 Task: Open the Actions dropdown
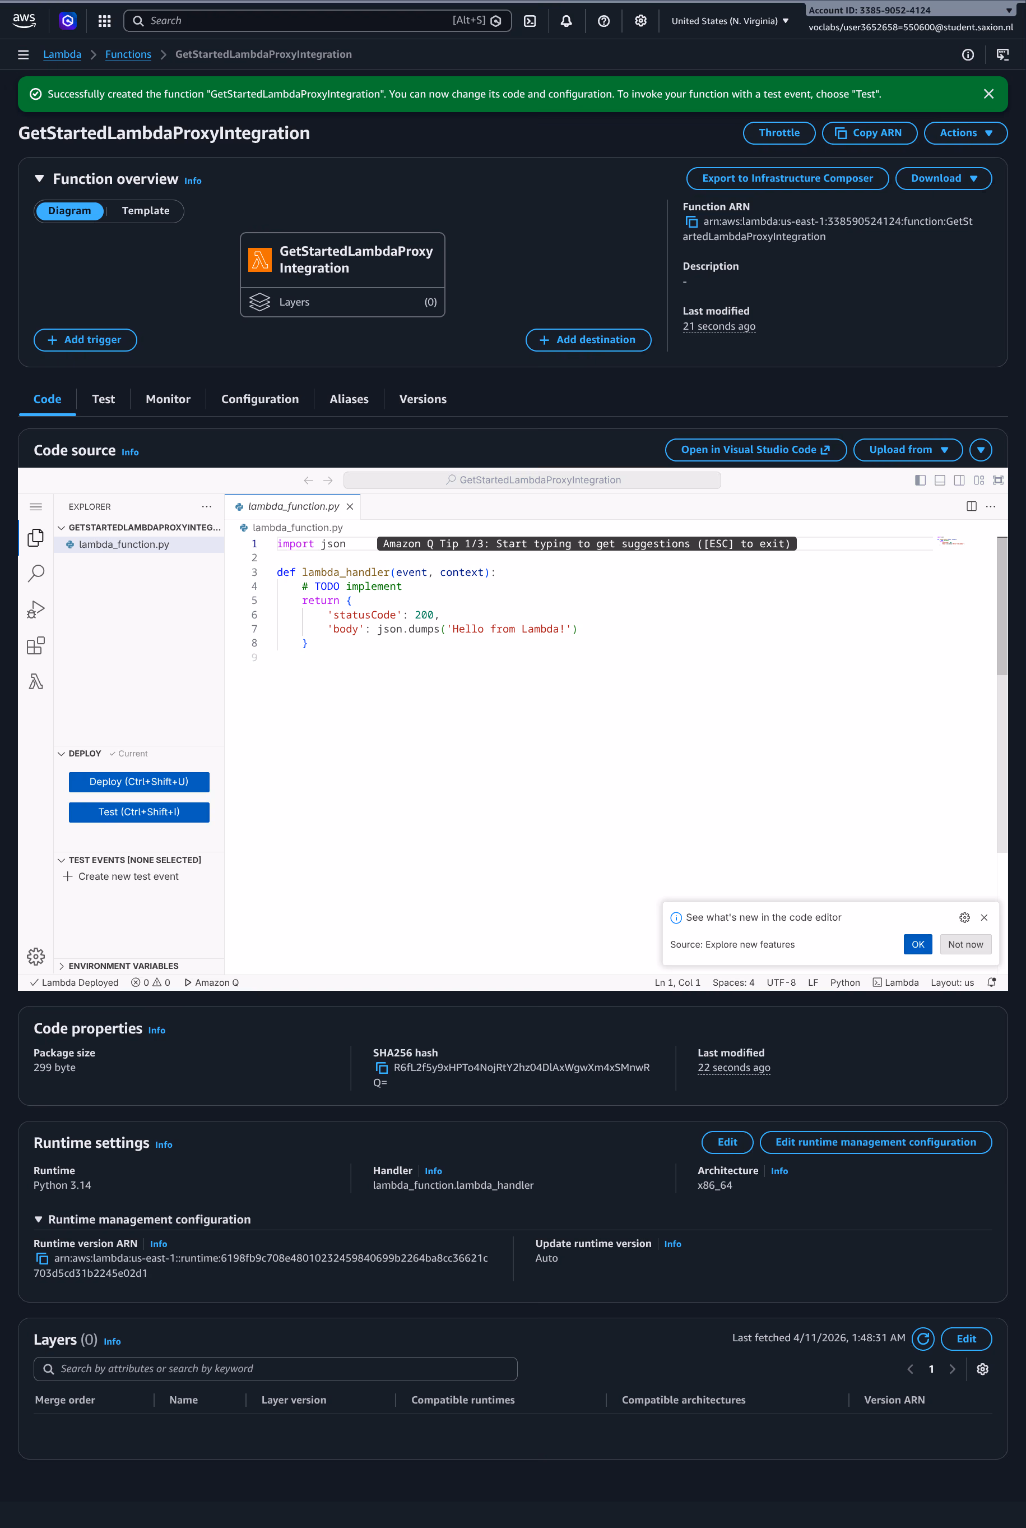coord(965,133)
